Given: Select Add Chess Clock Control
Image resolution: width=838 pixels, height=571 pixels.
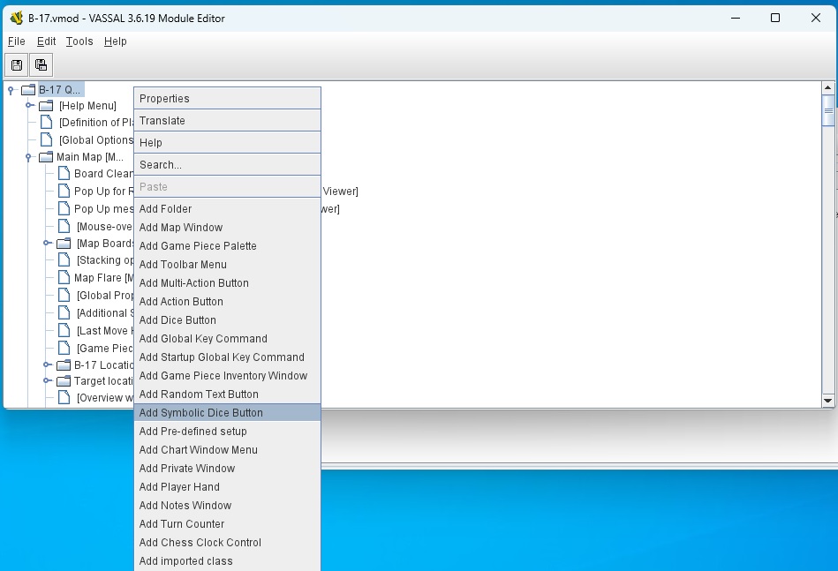Looking at the screenshot, I should pos(227,542).
